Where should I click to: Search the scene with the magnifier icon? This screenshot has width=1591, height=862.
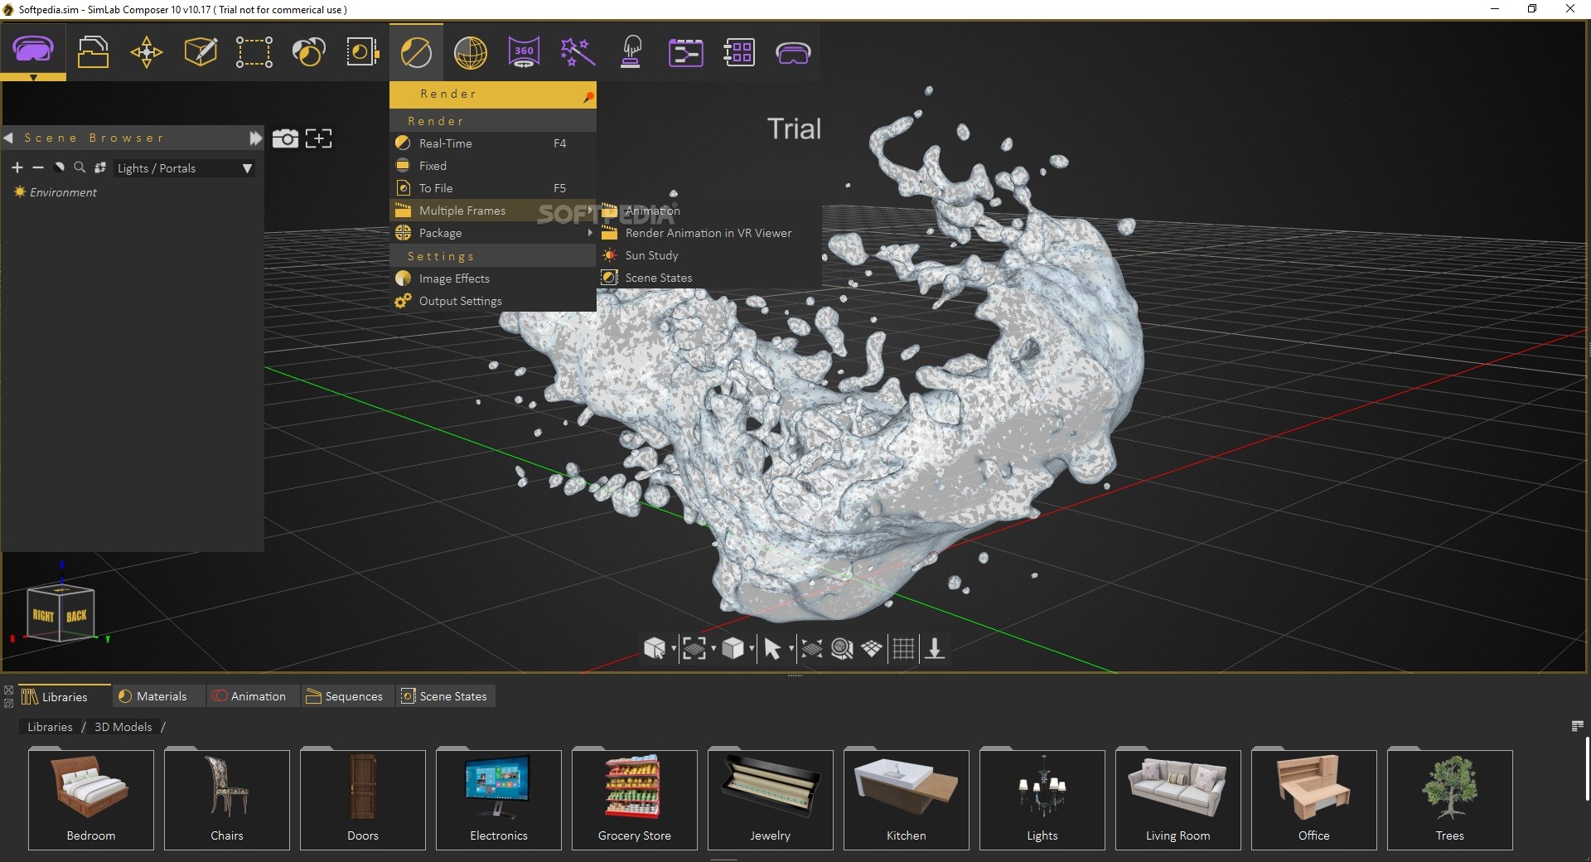(80, 167)
